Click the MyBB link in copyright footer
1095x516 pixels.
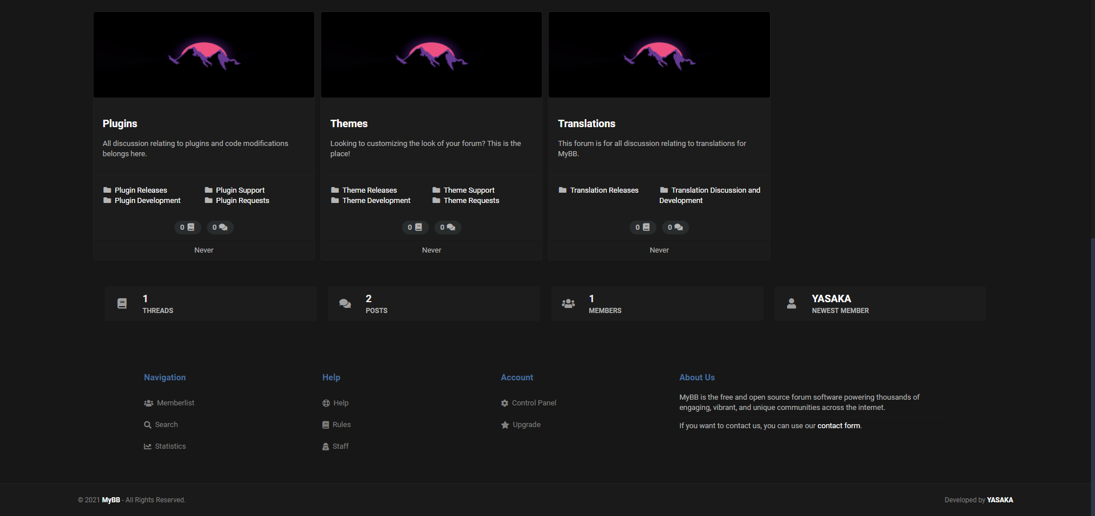(111, 500)
